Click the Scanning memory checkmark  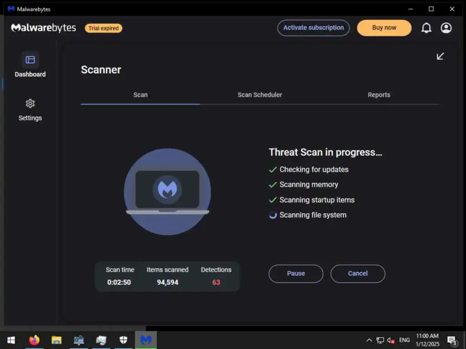click(273, 185)
